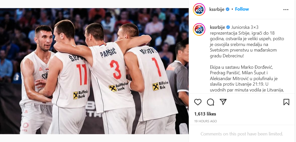Open kssrbije username link in caption

pos(218,27)
